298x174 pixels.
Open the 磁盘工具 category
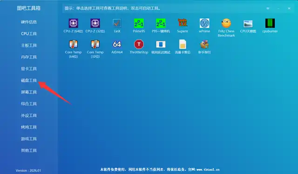click(x=29, y=80)
